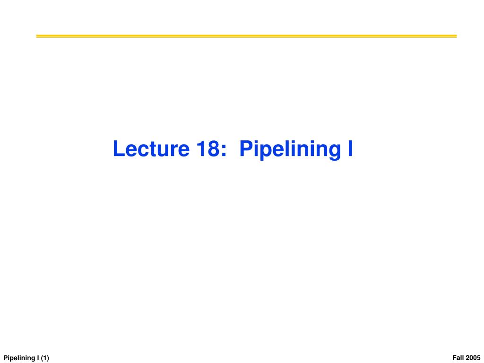Screen dimensions: 484x363
Task: Click the footer word "Pipelining" at bottom left
Action: [19, 358]
